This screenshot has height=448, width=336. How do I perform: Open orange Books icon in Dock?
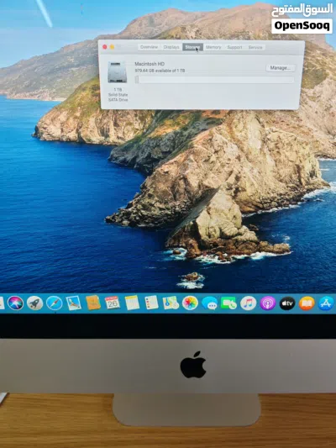click(x=307, y=303)
